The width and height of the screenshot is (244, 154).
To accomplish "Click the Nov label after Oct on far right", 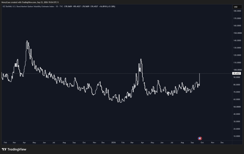I will (x=213, y=142).
